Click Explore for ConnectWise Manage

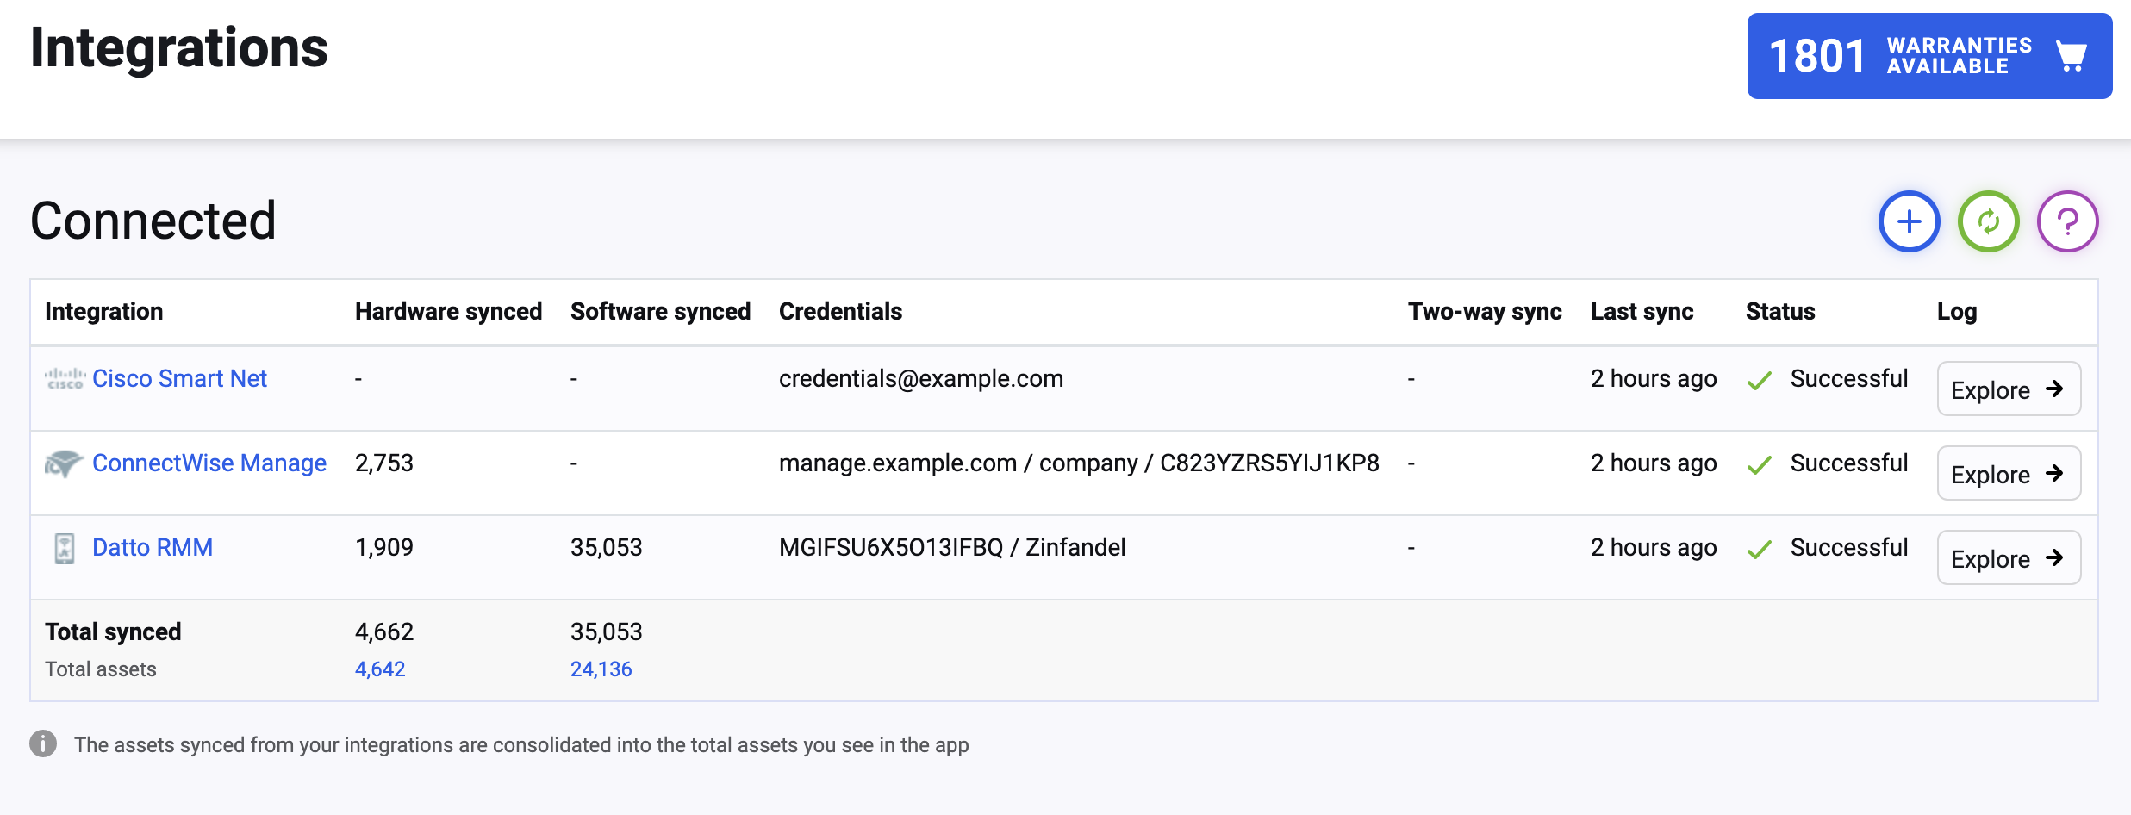tap(2009, 473)
